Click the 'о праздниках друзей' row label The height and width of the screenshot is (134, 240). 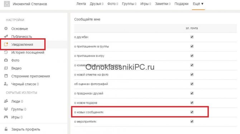89,93
